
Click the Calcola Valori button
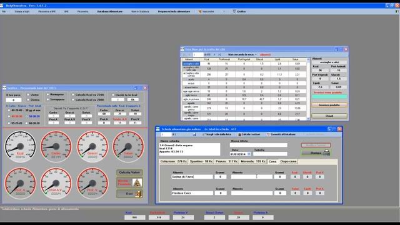[x=129, y=172]
